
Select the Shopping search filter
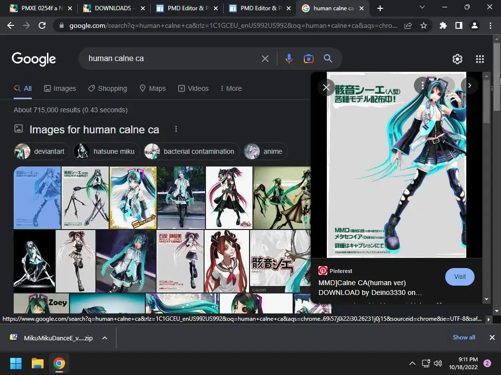[x=107, y=88]
